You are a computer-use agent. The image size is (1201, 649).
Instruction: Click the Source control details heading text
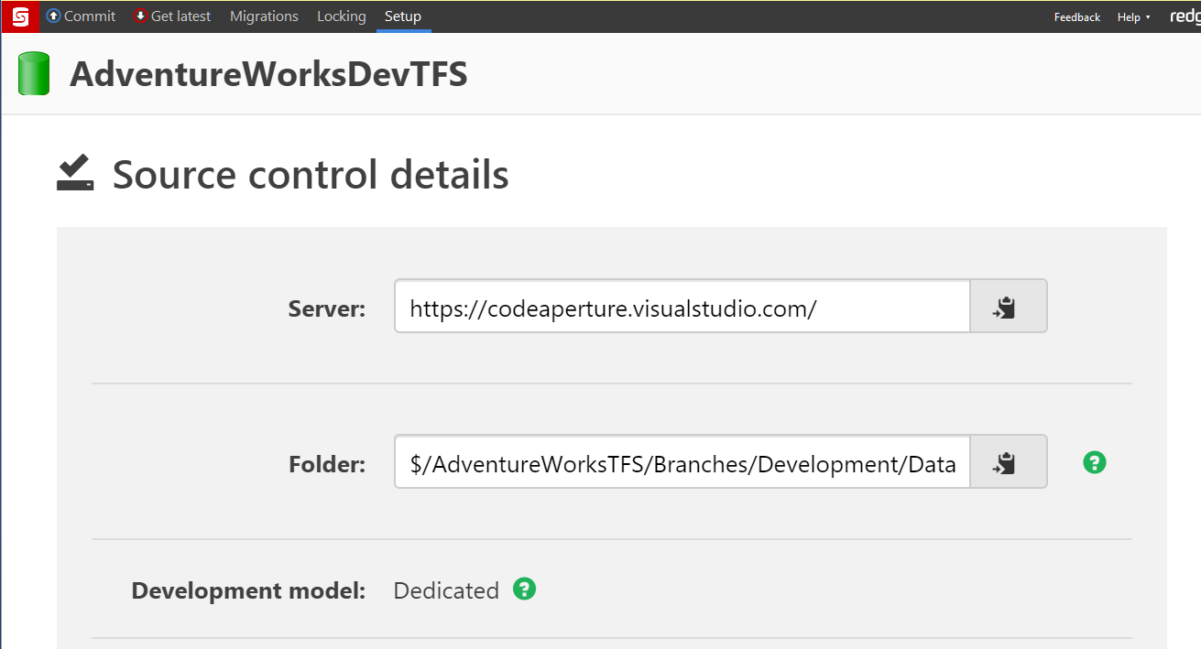[311, 174]
